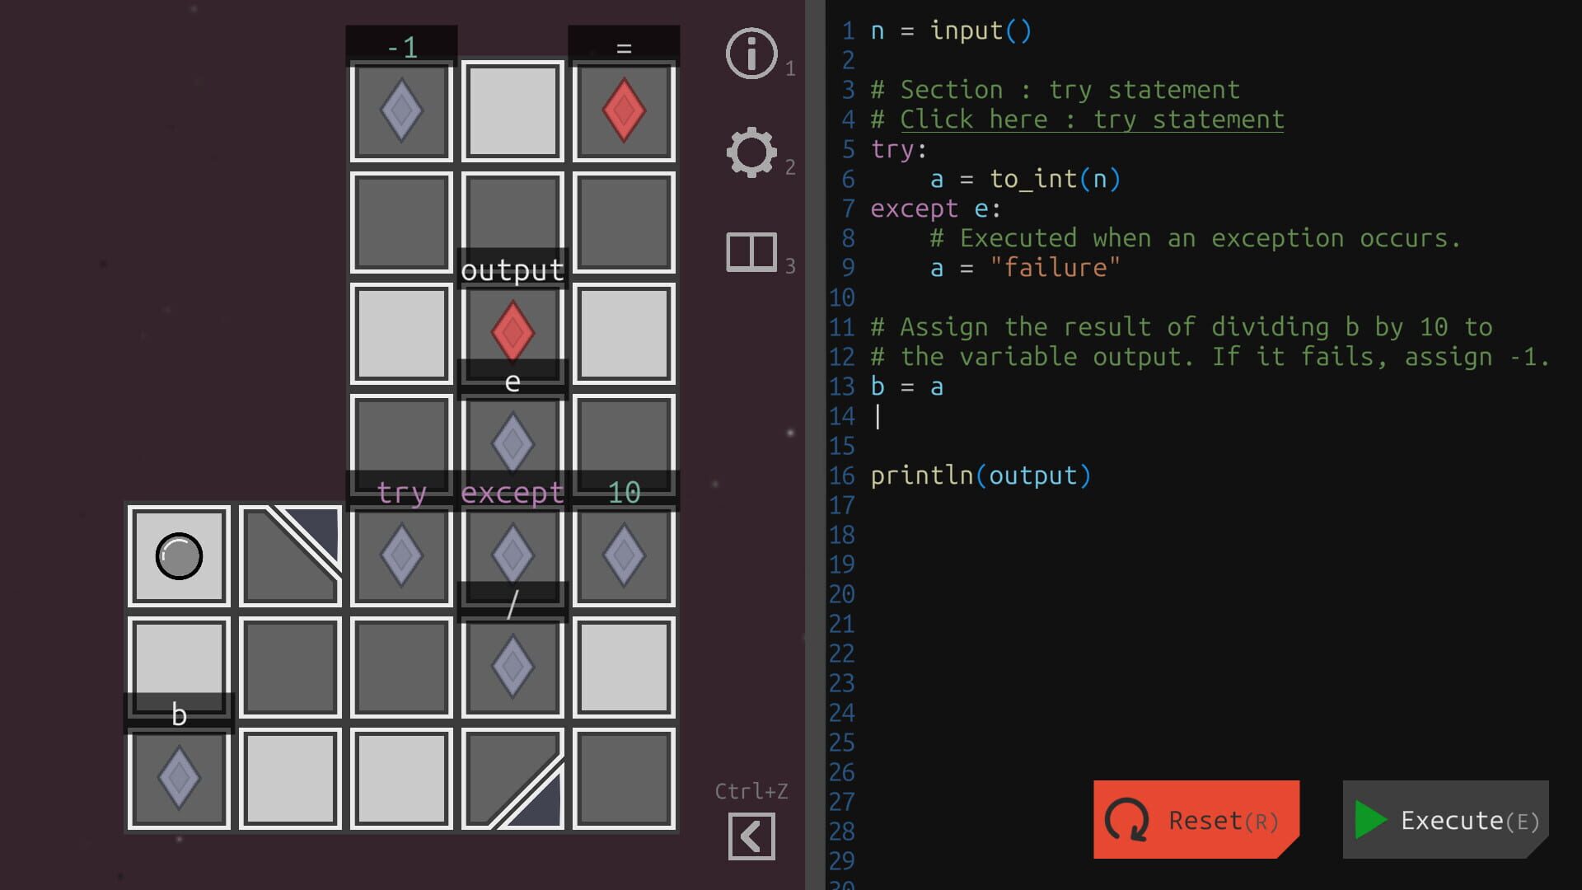Screen dimensions: 1582x890
Task: Click the undo arrow icon above Ctrl+Z
Action: [x=751, y=835]
